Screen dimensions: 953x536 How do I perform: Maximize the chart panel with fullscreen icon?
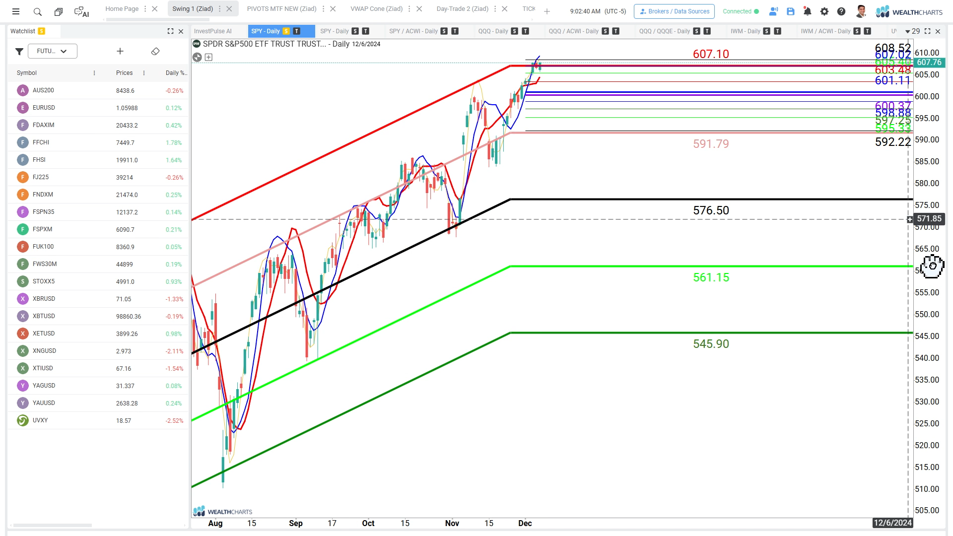(927, 31)
